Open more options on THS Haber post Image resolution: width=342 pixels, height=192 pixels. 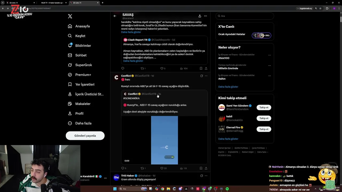(x=206, y=176)
